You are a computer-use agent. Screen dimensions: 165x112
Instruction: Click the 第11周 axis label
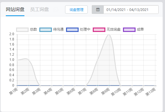[x=128, y=92]
